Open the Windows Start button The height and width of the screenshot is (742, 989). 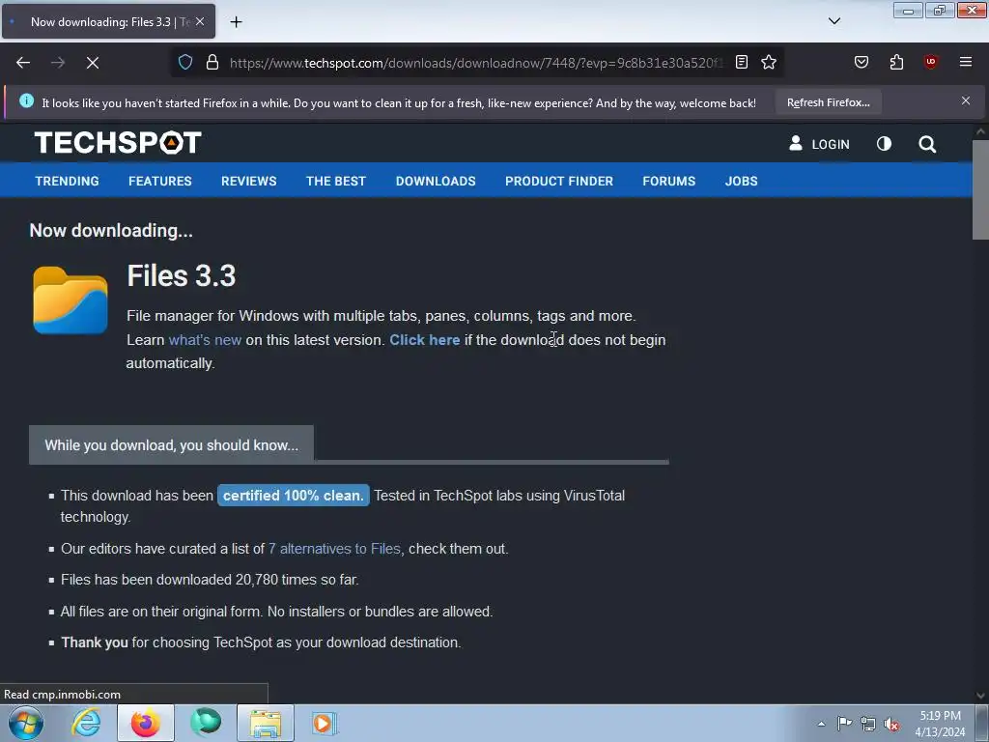point(26,723)
